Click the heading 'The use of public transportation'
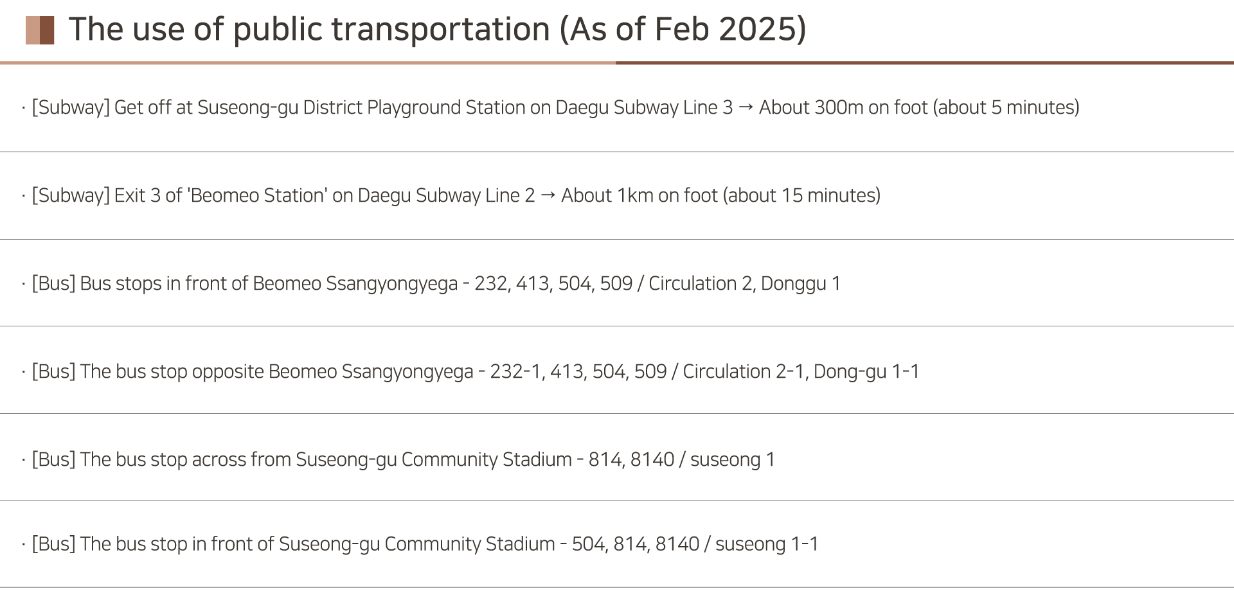Viewport: 1234px width, 602px height. tap(310, 29)
